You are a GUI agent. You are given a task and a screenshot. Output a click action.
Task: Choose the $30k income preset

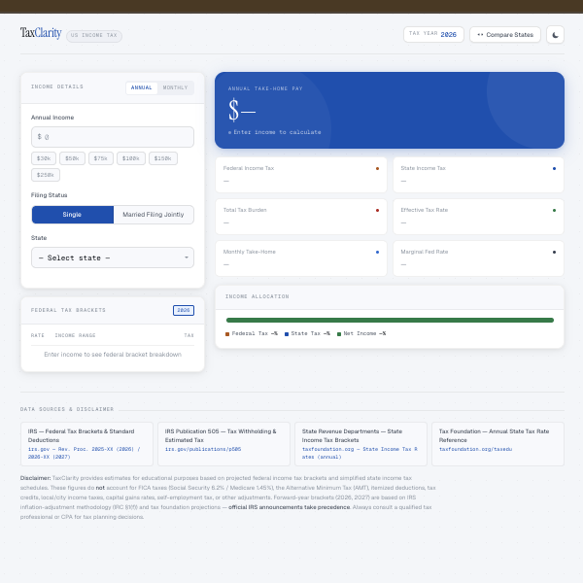[x=44, y=158]
